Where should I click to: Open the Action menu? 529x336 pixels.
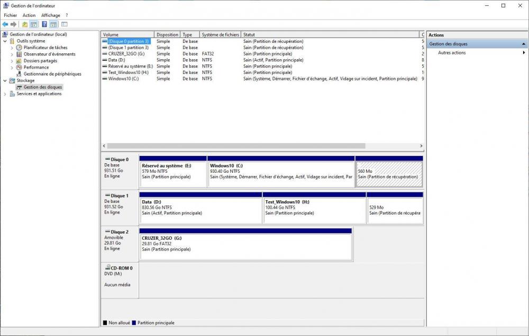click(x=29, y=15)
